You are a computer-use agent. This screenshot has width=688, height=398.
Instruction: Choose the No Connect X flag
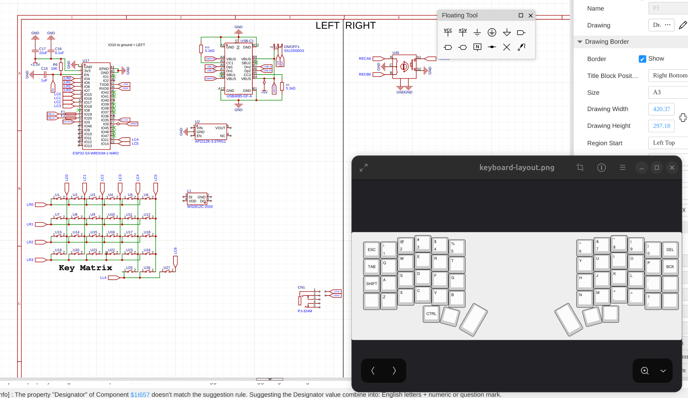point(506,47)
